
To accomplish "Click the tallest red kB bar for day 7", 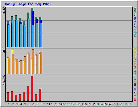I will [x=32, y=88].
